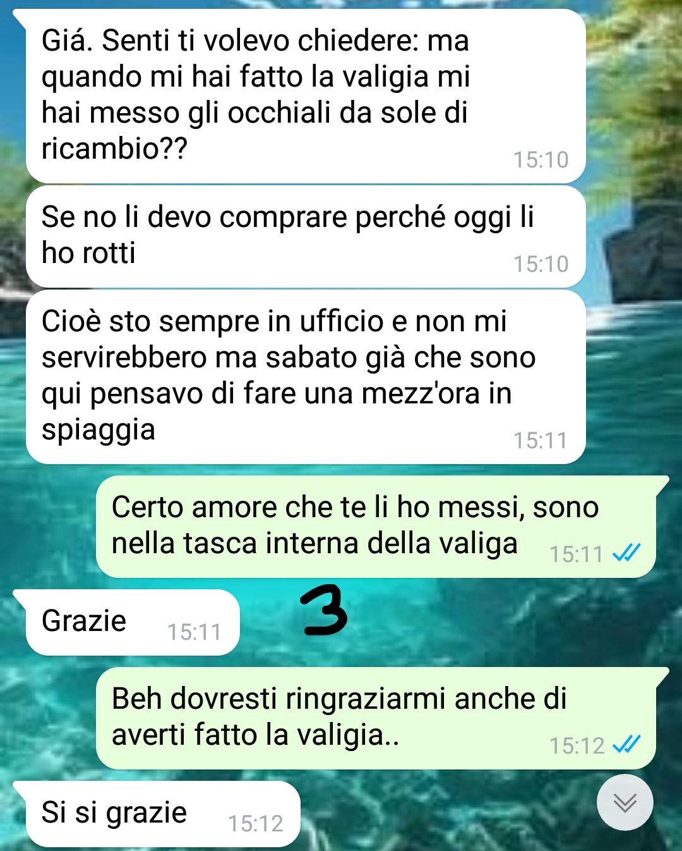Select the green 'Certo amore che te li ho messi' bubble
Viewport: 682px width, 851px height.
376,527
